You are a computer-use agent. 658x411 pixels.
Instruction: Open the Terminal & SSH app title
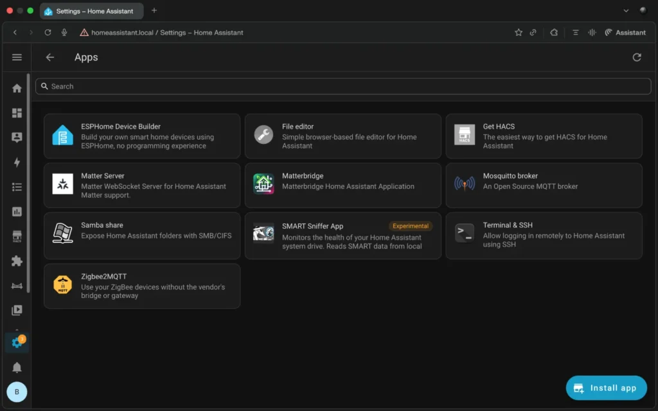point(508,225)
